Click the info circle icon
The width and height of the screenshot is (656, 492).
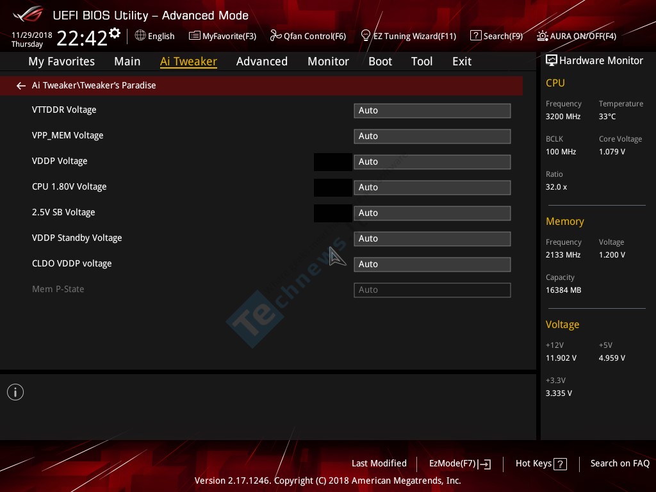tap(15, 392)
